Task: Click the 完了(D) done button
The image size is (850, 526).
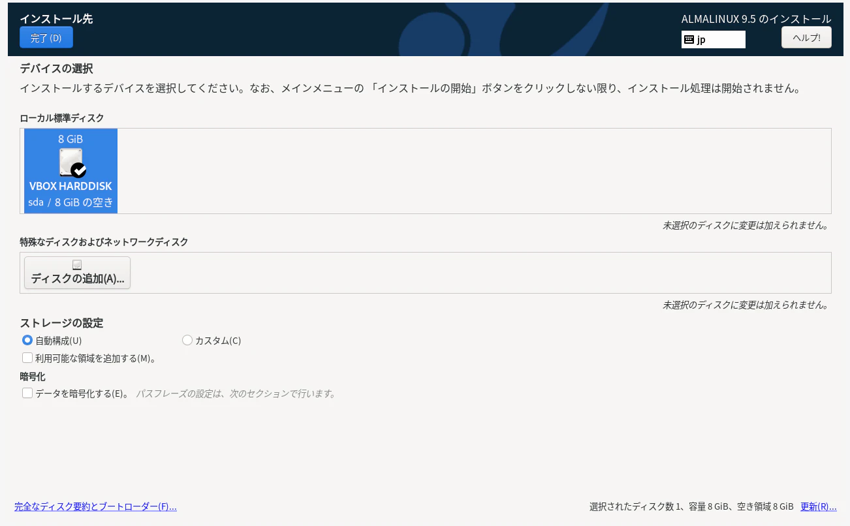Action: 46,37
